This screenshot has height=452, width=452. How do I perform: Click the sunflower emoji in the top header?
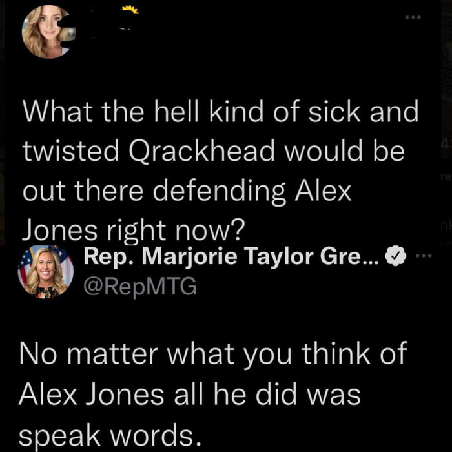[130, 9]
